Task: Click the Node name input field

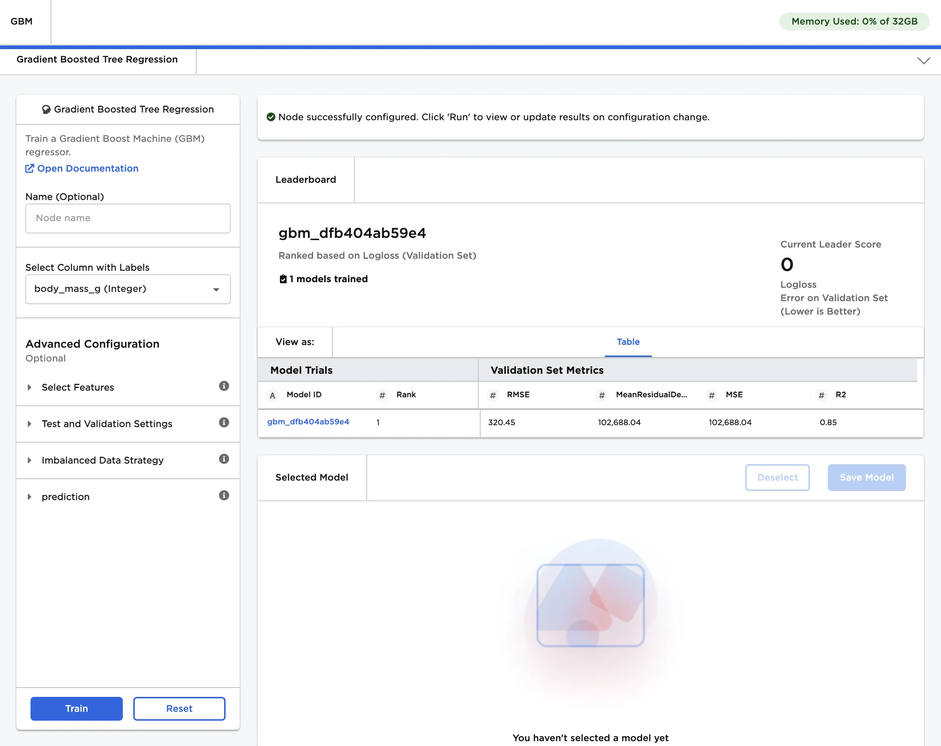Action: pyautogui.click(x=127, y=218)
